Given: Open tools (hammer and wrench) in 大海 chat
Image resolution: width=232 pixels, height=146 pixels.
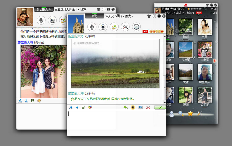Looking at the screenshot, I should 125,27.
